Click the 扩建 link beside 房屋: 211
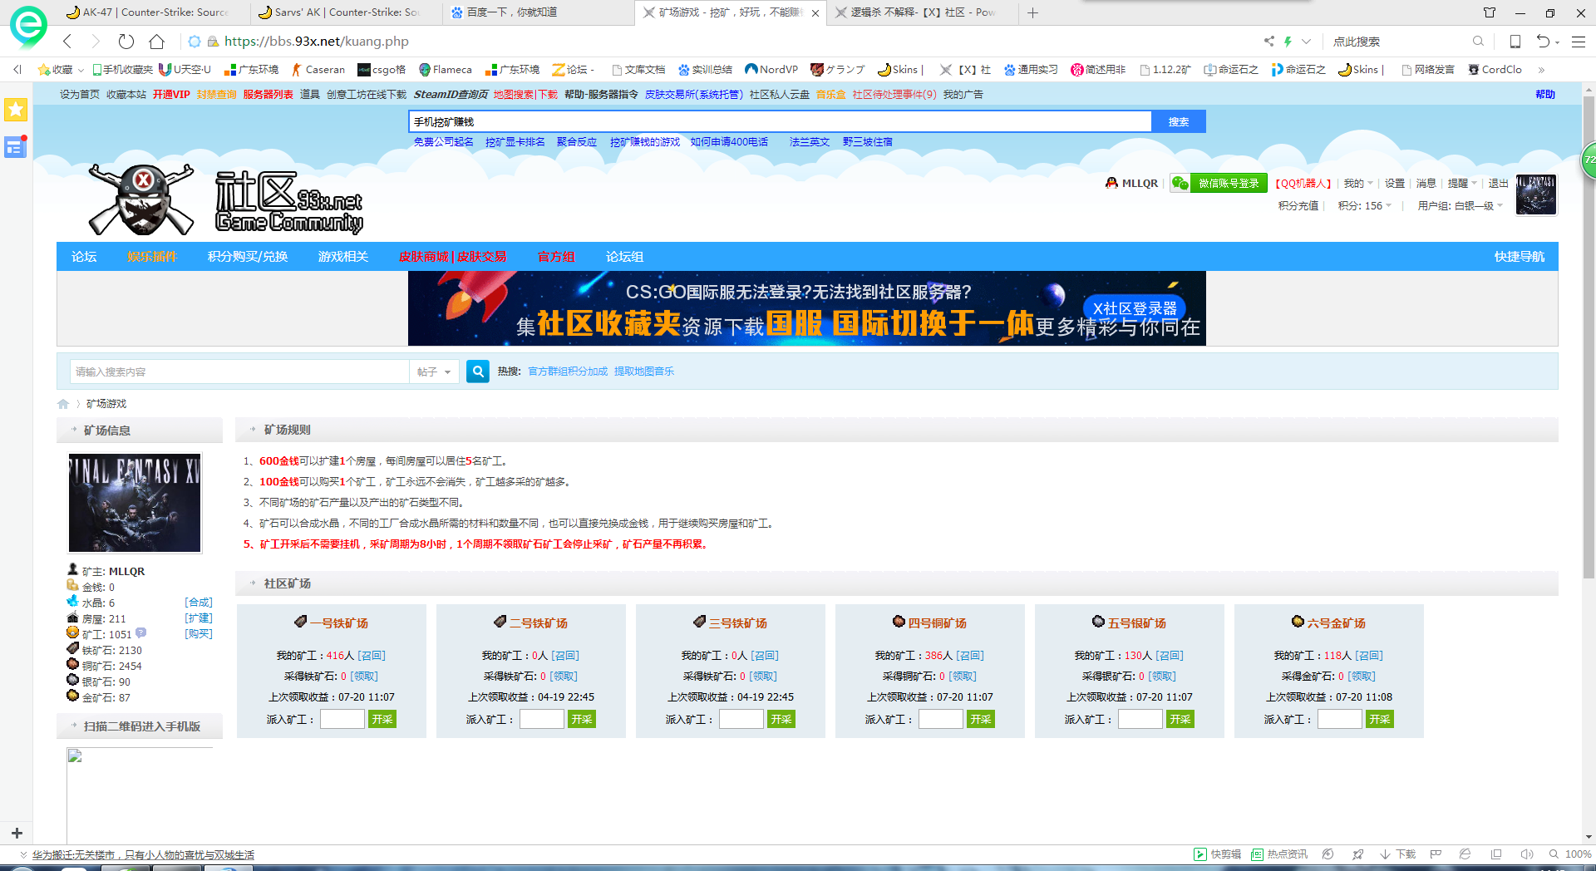1596x871 pixels. [199, 618]
